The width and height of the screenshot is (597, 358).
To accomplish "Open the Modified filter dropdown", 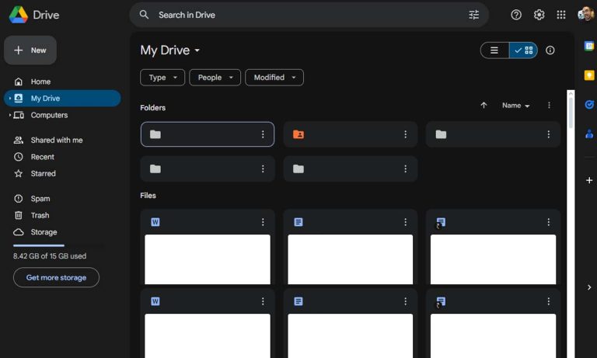I will tap(274, 78).
